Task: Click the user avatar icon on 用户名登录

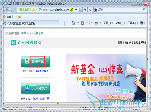Action: click(x=27, y=88)
